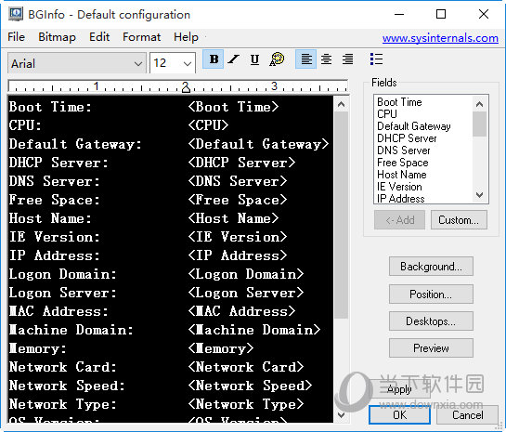This screenshot has height=432, width=506.
Task: Confirm with the OK button
Action: 399,415
